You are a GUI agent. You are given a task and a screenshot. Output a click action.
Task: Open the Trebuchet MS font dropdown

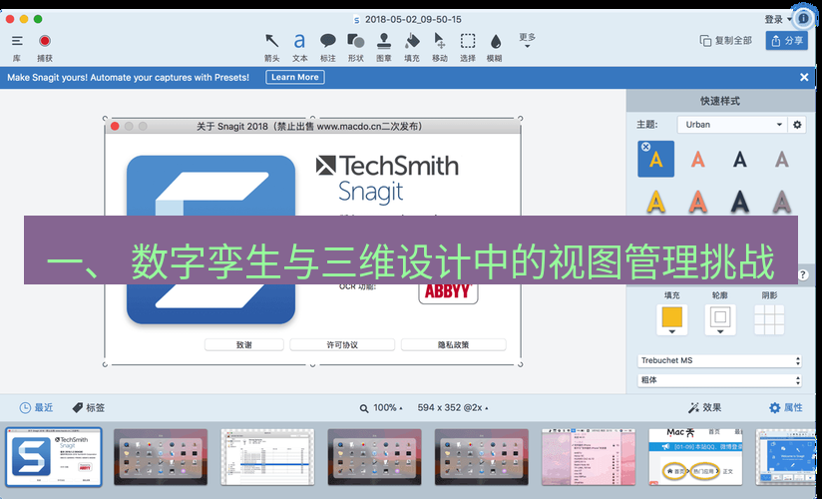click(719, 360)
